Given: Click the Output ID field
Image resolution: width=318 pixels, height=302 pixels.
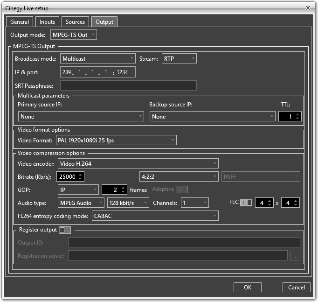Looking at the screenshot, I should point(184,242).
